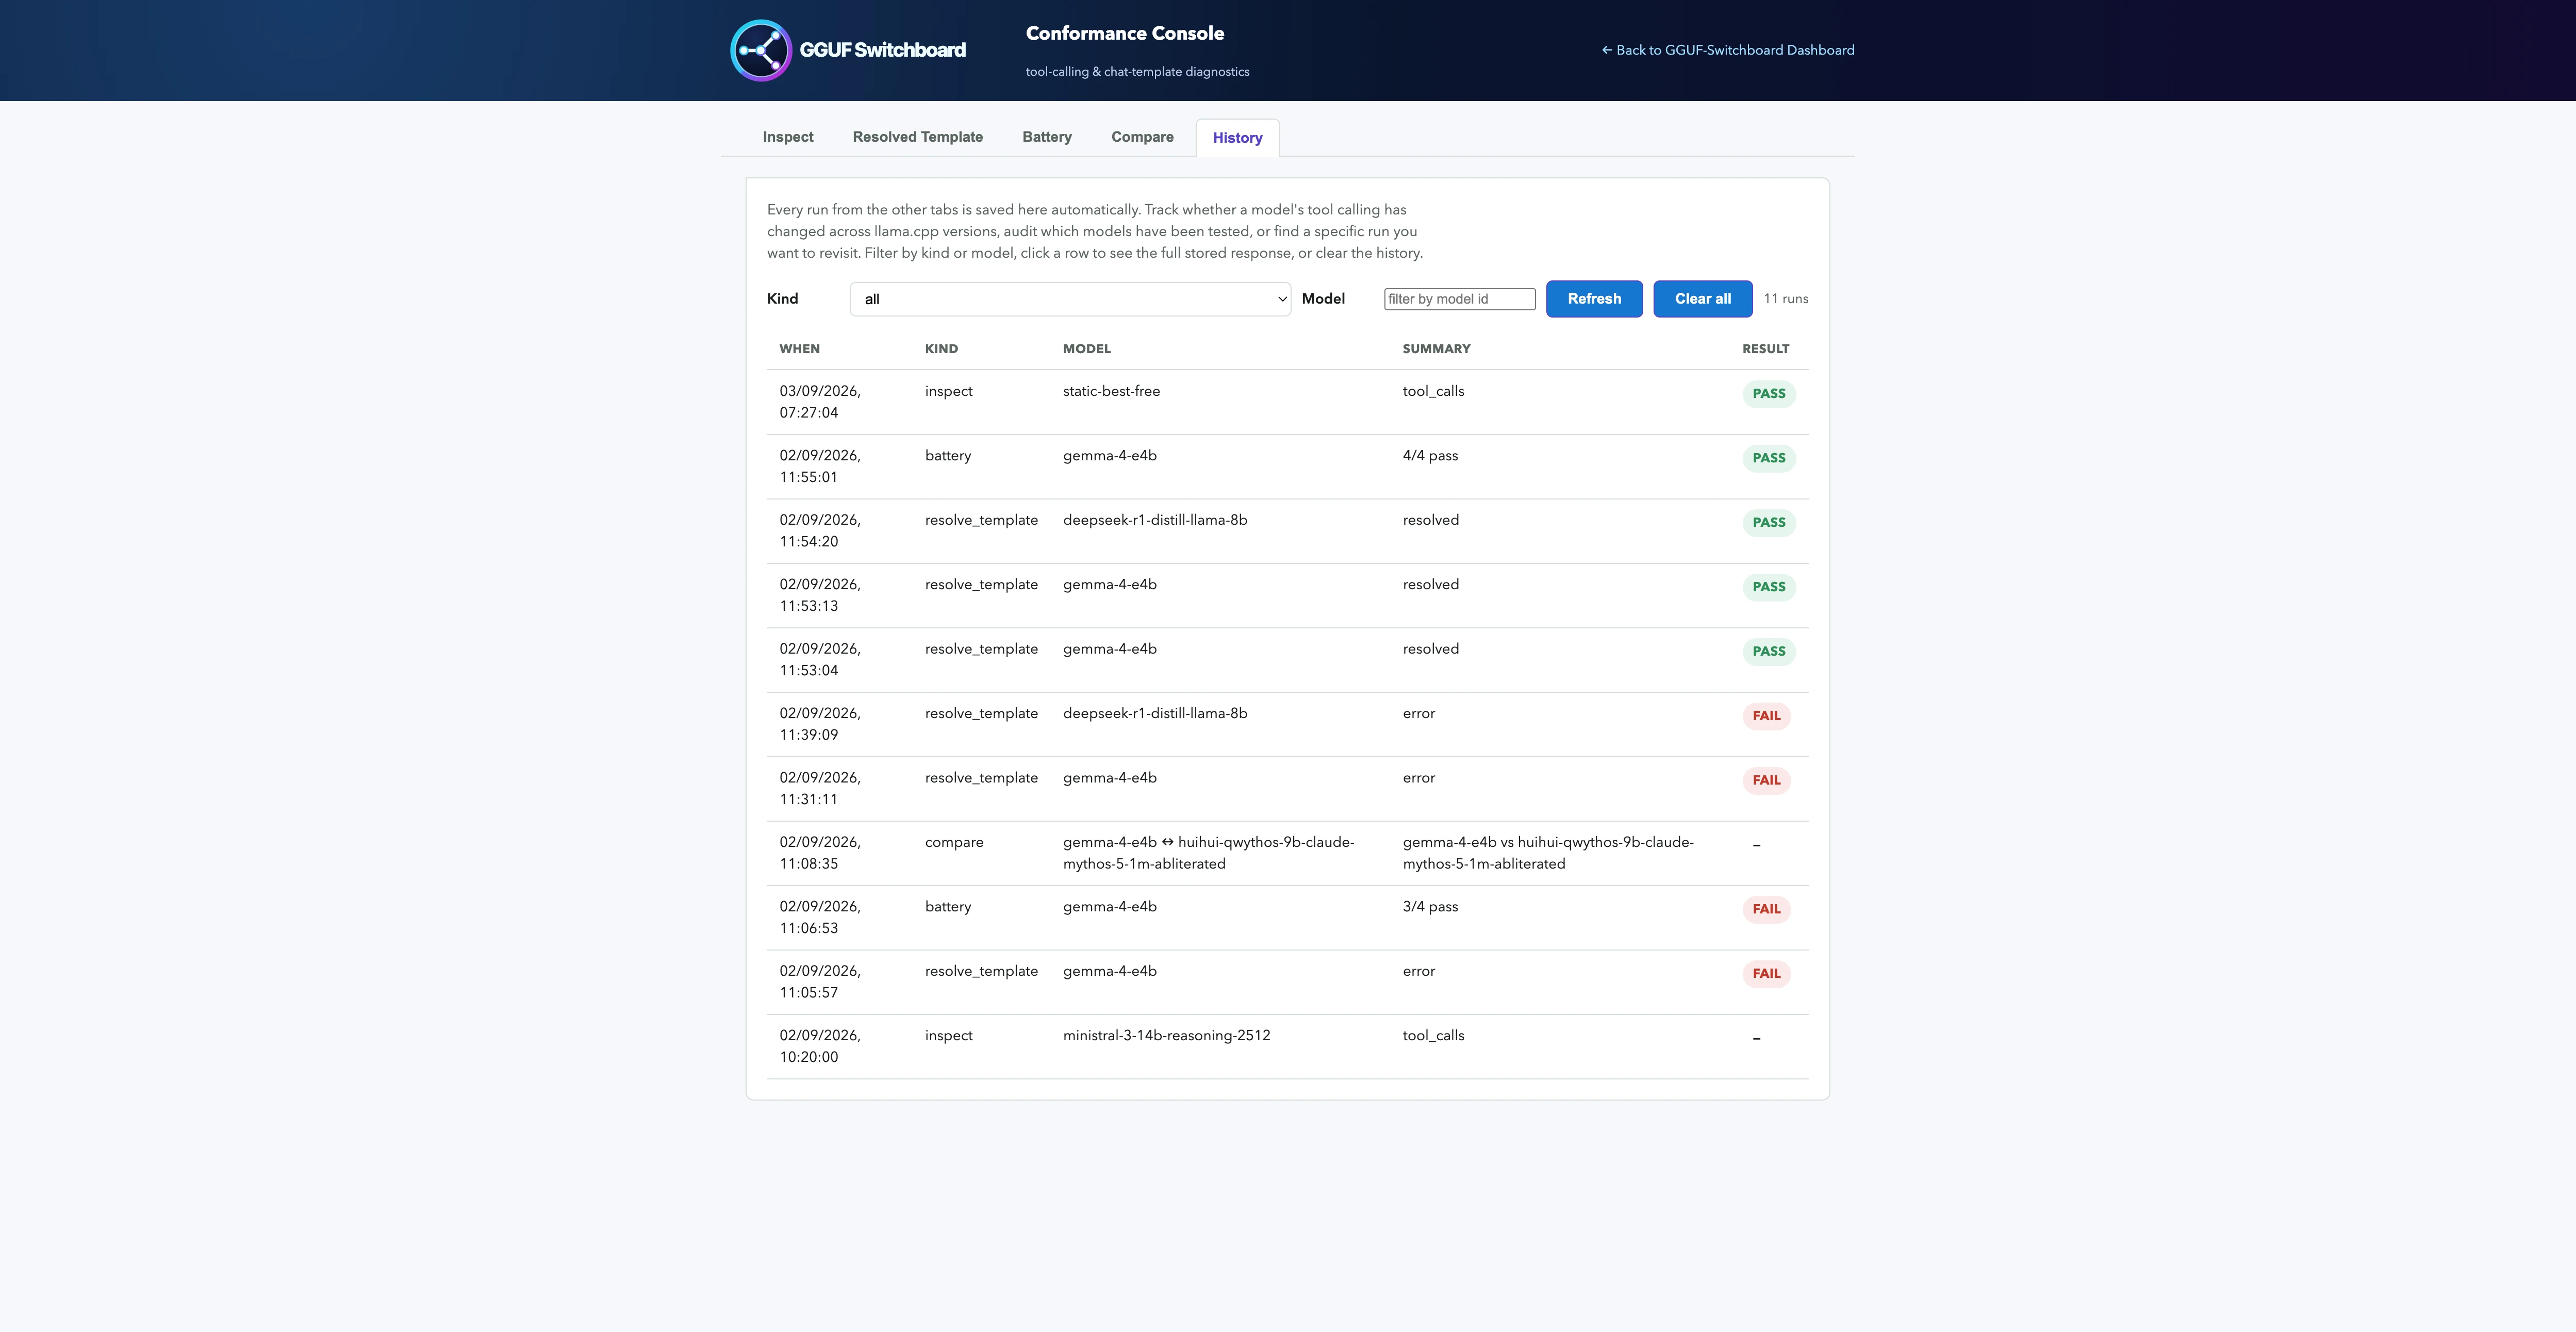Open the 11:31:11 gemma-4-e4b error run

[x=1287, y=789]
